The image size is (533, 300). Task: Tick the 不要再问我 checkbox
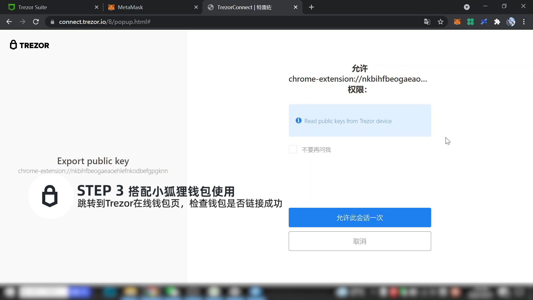pyautogui.click(x=293, y=149)
